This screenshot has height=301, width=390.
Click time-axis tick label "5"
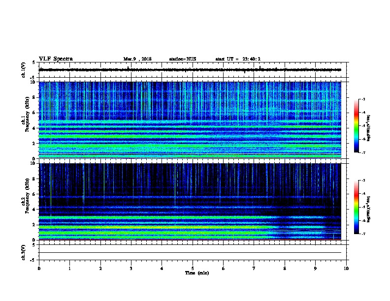pos(193,269)
